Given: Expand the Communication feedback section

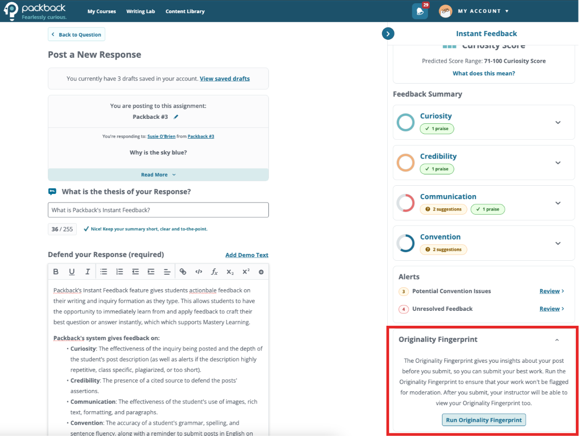Looking at the screenshot, I should click(x=558, y=203).
